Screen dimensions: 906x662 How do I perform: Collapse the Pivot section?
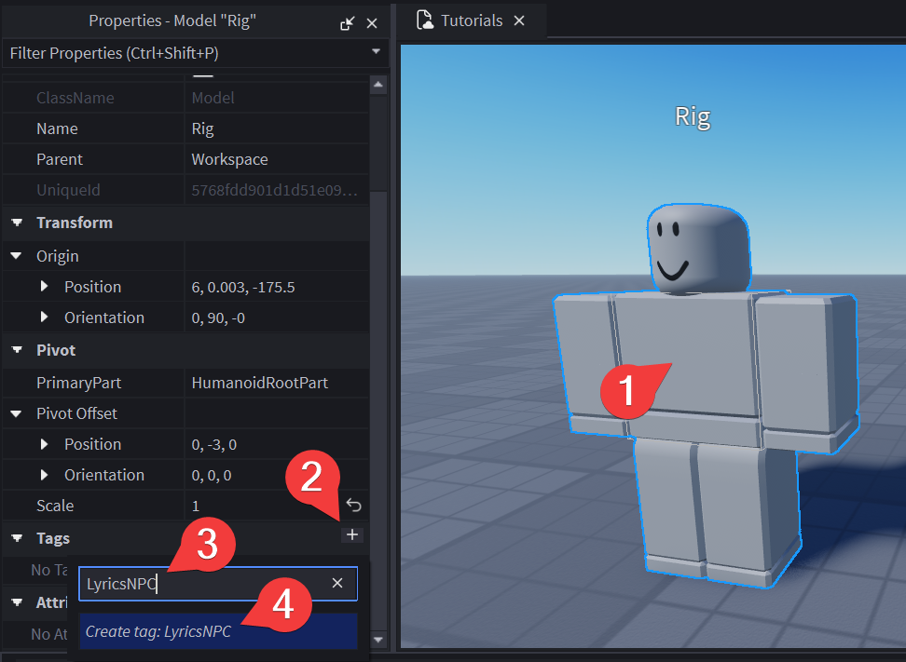pos(17,350)
